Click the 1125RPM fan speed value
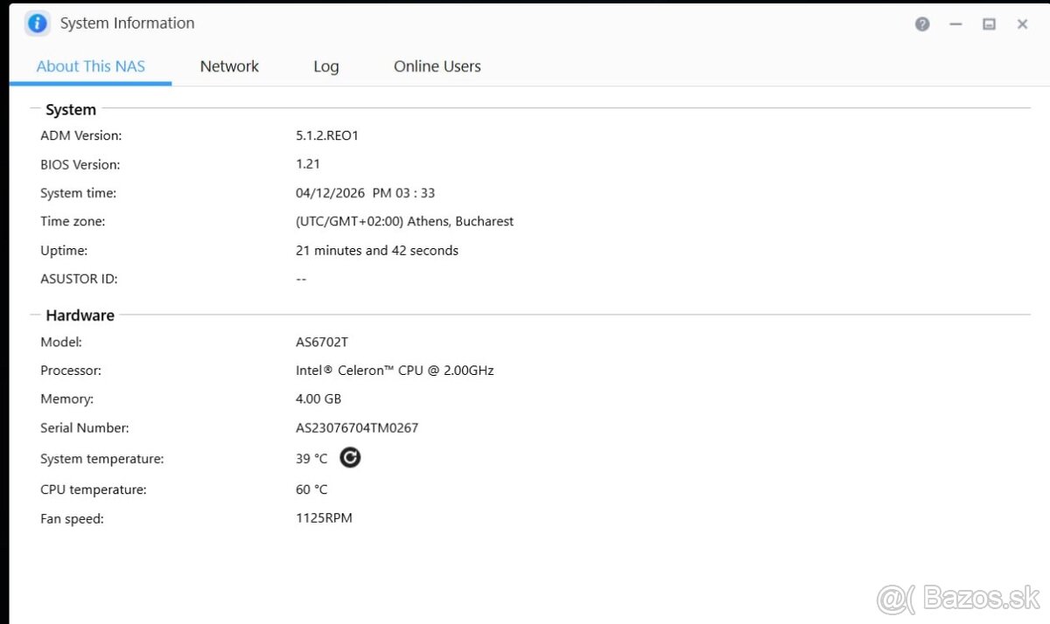 pos(324,518)
